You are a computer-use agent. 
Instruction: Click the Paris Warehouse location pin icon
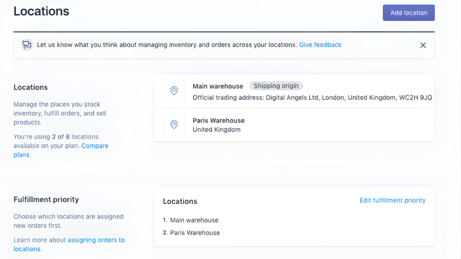point(174,125)
